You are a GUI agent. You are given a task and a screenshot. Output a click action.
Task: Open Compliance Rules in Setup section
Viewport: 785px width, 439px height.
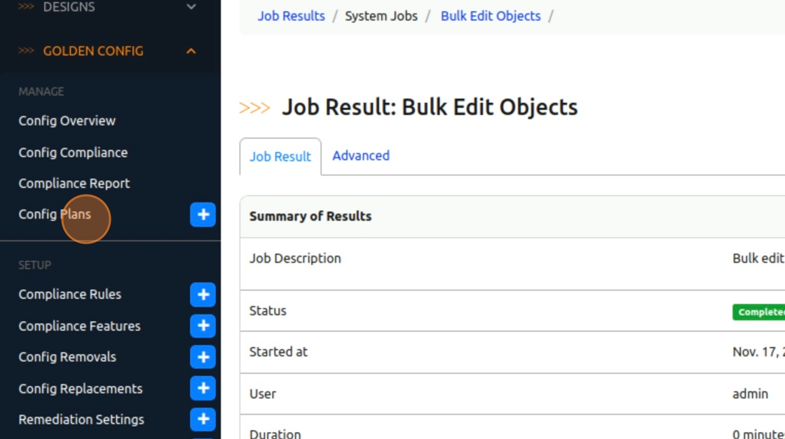pyautogui.click(x=69, y=295)
